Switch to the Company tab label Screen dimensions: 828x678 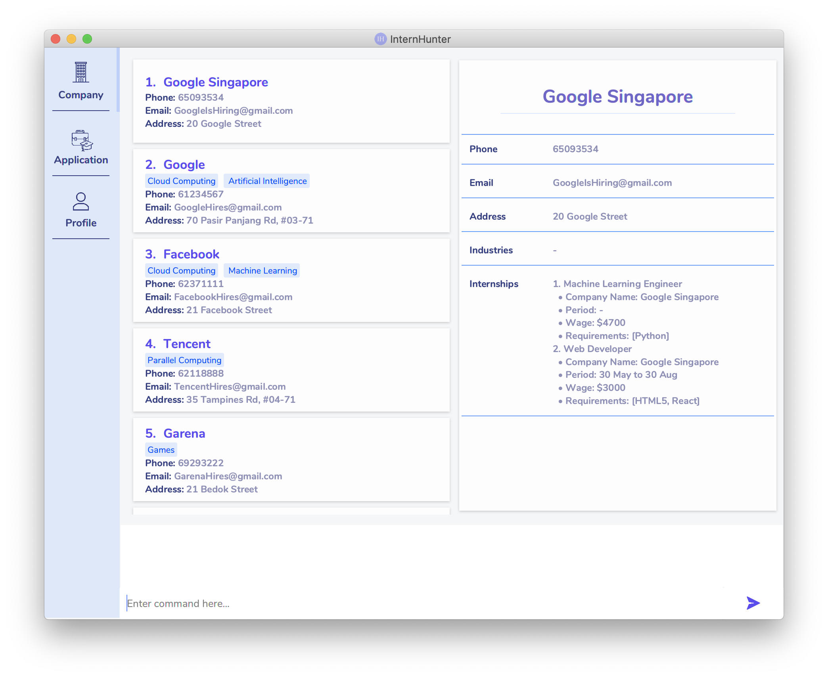tap(81, 95)
